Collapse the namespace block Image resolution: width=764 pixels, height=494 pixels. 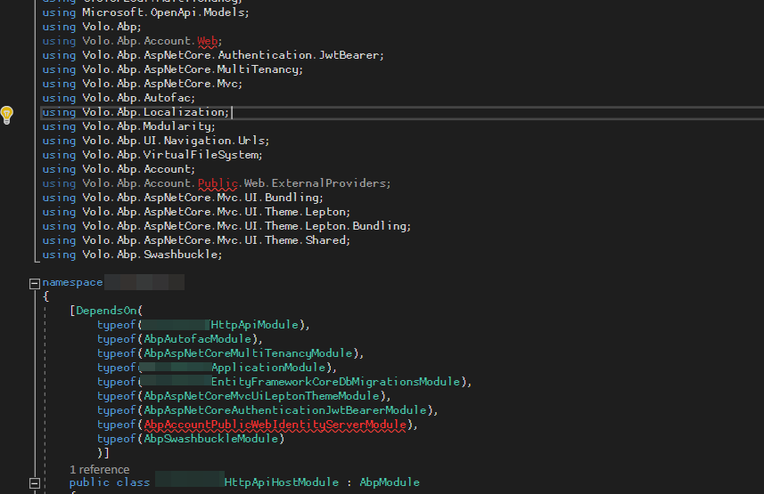[35, 283]
